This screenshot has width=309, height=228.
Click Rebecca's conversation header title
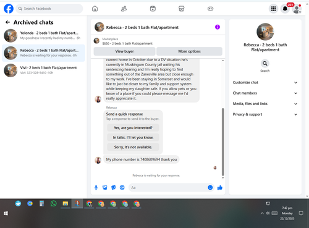click(142, 28)
